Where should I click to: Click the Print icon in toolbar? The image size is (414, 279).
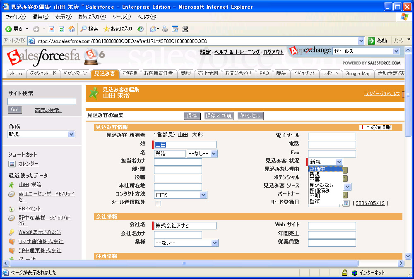point(165,29)
